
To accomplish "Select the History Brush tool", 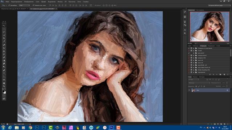I will pyautogui.click(x=4, y=54).
